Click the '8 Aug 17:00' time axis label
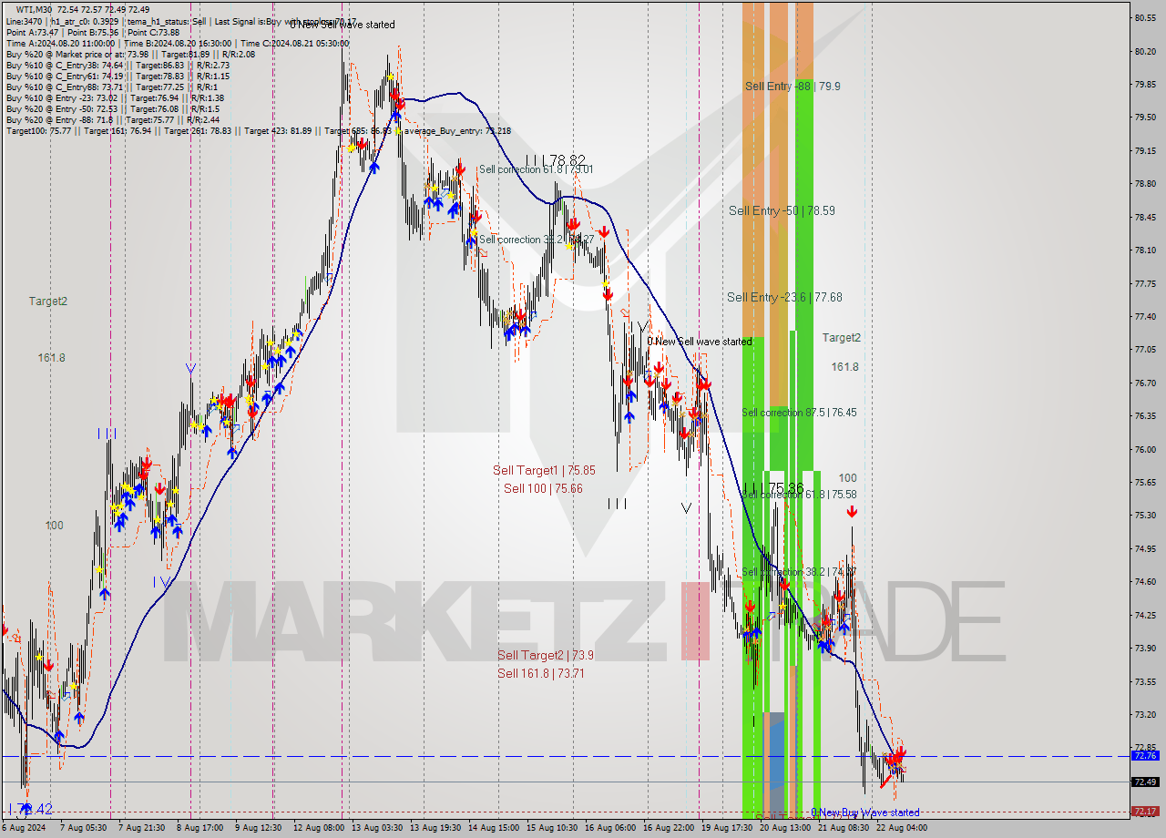Image resolution: width=1166 pixels, height=838 pixels. pos(198,828)
